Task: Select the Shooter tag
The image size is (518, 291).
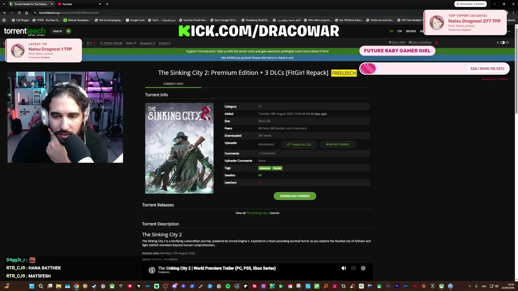Action: [x=277, y=168]
